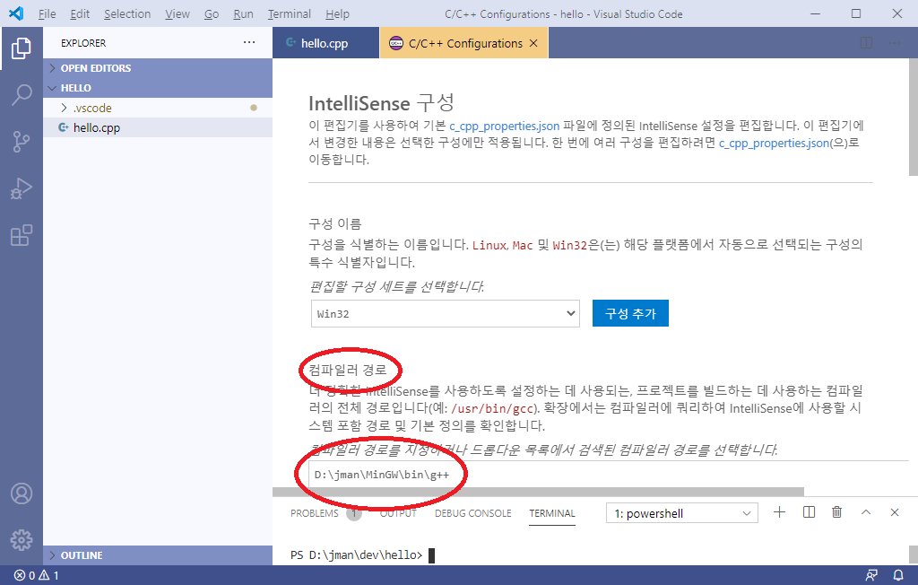Open the Run menu
The width and height of the screenshot is (918, 585).
[243, 13]
